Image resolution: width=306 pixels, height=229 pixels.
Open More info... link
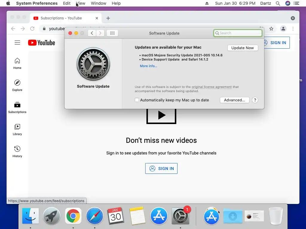pyautogui.click(x=148, y=66)
